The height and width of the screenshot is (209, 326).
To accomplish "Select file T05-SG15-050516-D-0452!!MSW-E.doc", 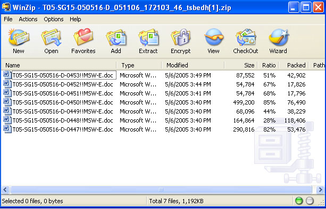I will [63, 84].
